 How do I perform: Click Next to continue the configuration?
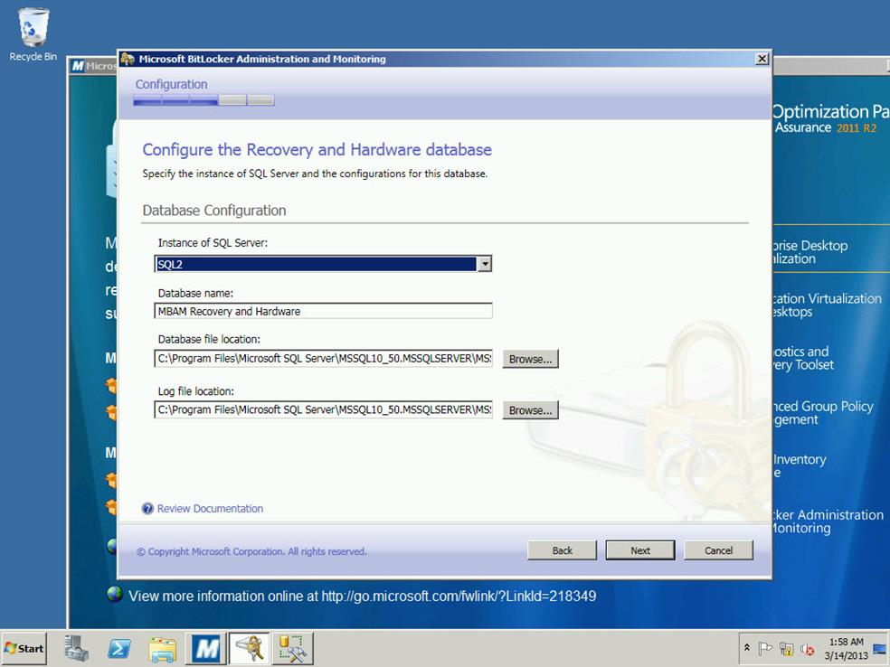[x=640, y=550]
